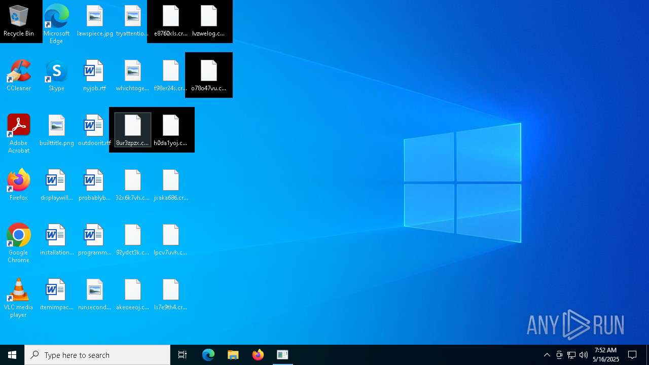Select lawspiece.jpg image file
Screen dimensions: 649x365
tap(95, 21)
